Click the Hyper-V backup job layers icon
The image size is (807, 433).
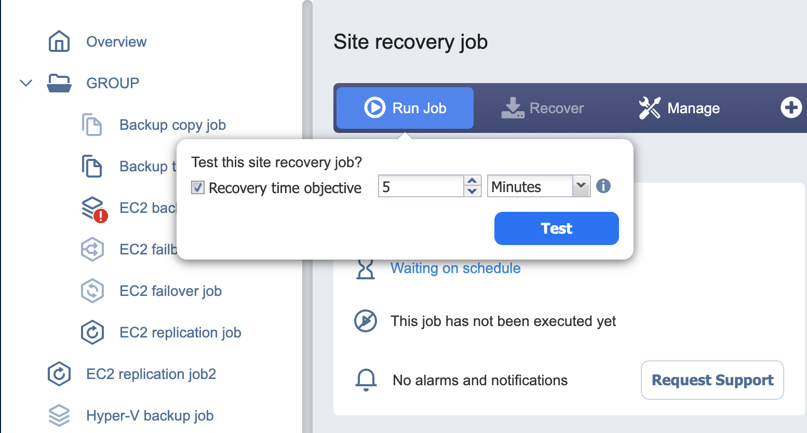click(59, 415)
